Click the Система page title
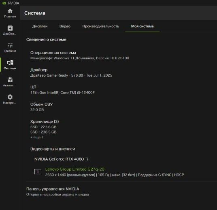The image size is (217, 210). [35, 13]
